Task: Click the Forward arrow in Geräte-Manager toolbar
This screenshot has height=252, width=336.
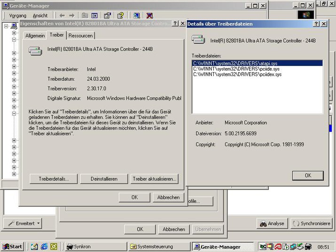Action: 72,16
